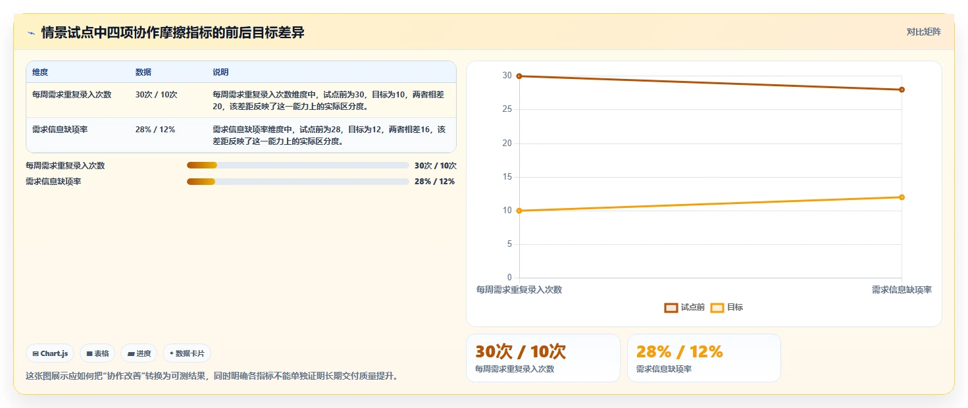Click the progress value 28% / 12%

click(x=434, y=182)
